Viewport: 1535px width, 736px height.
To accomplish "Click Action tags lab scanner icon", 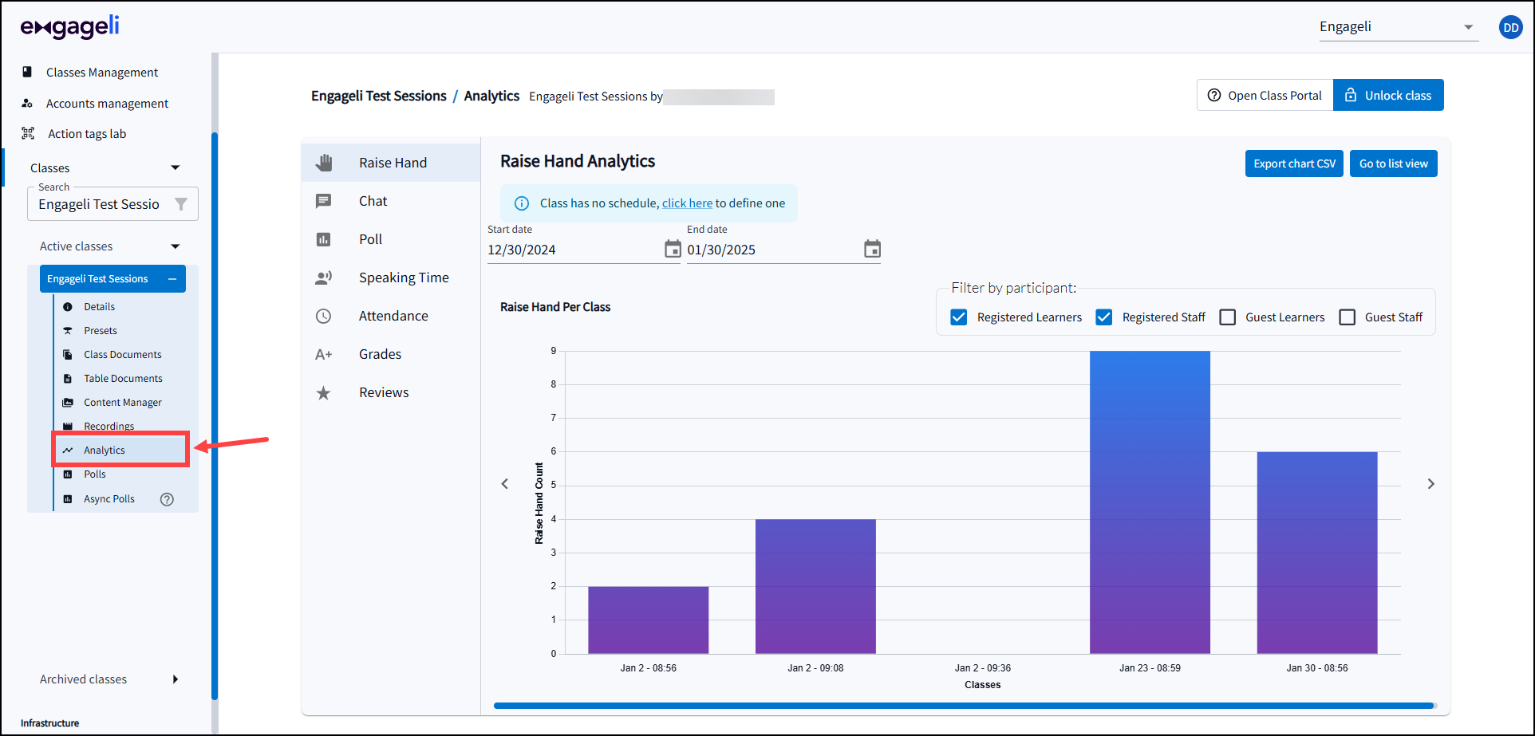I will 28,133.
